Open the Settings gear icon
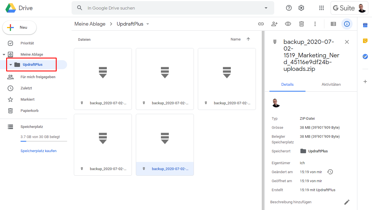This screenshot has height=210, width=372. 301,8
